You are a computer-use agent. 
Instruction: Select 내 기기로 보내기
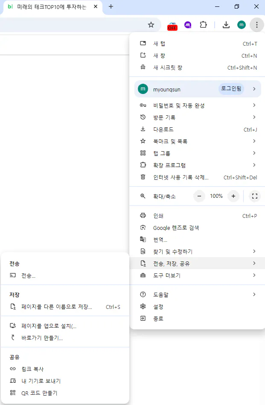tap(65, 381)
